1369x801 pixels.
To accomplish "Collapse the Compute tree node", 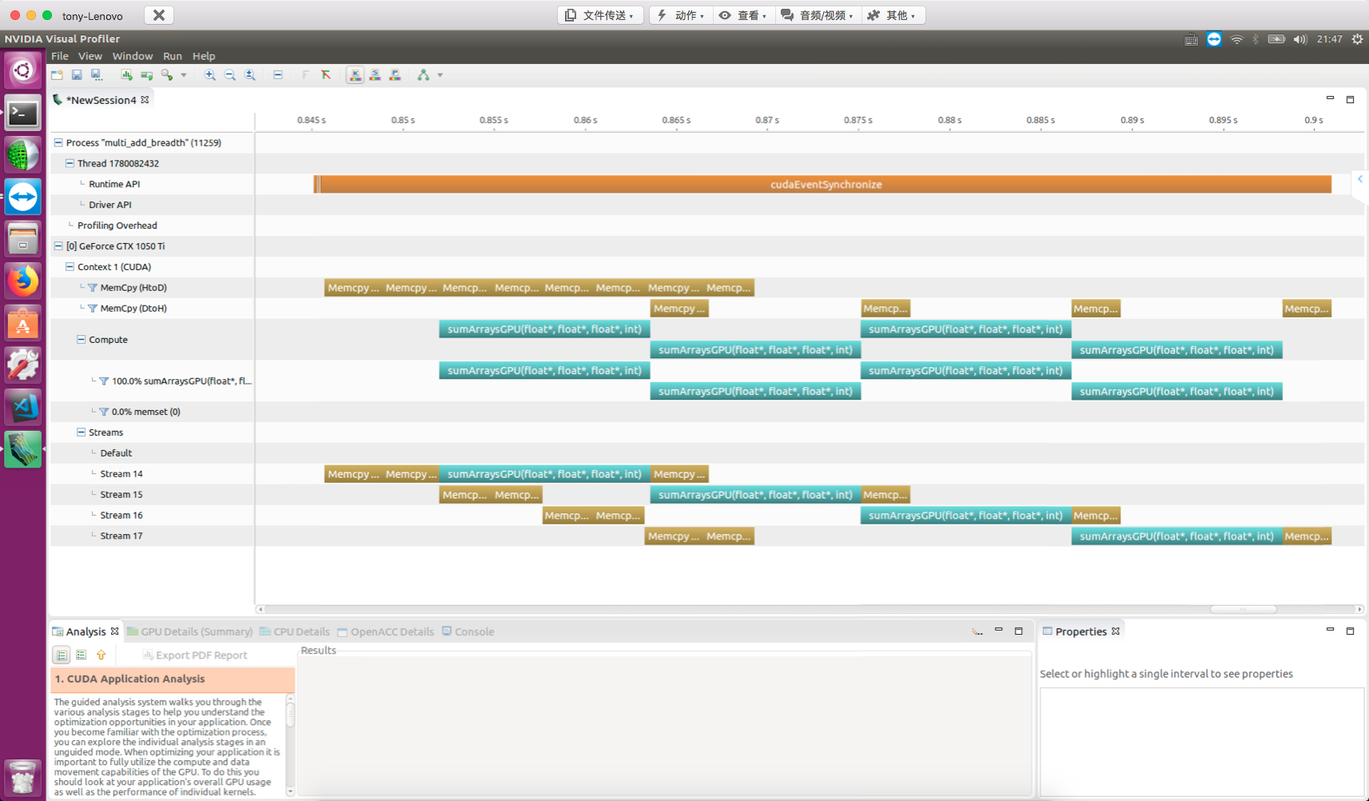I will click(x=81, y=340).
